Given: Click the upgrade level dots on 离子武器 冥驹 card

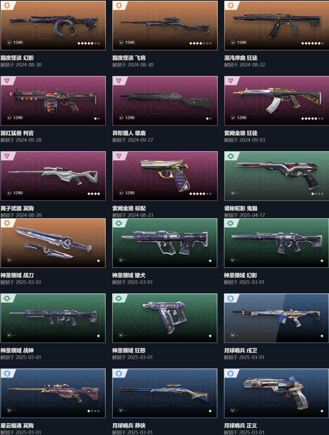Looking at the screenshot, I should [94, 194].
